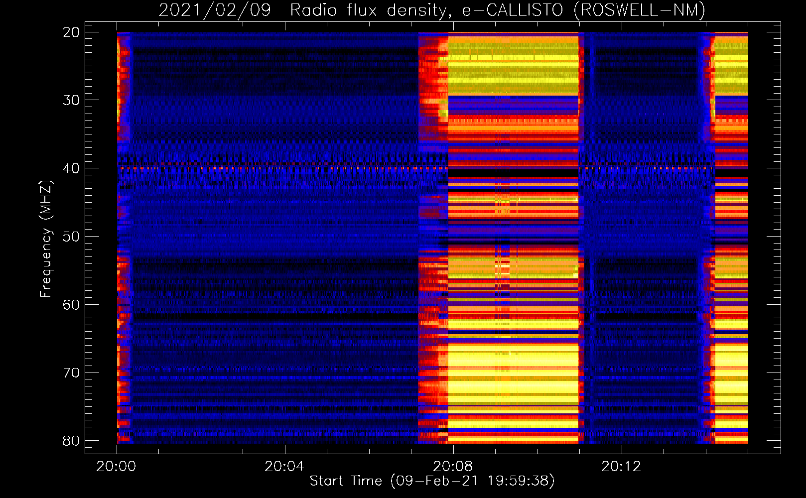This screenshot has width=806, height=498.
Task: Click the 20:04 time tick label
Action: point(284,467)
